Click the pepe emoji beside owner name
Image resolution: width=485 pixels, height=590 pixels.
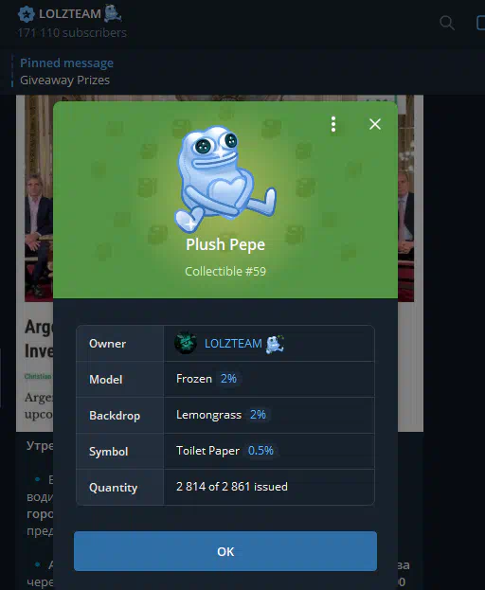point(275,344)
